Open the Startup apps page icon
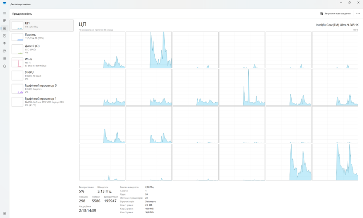Screen dimensions: 363x218 pyautogui.click(x=4, y=44)
